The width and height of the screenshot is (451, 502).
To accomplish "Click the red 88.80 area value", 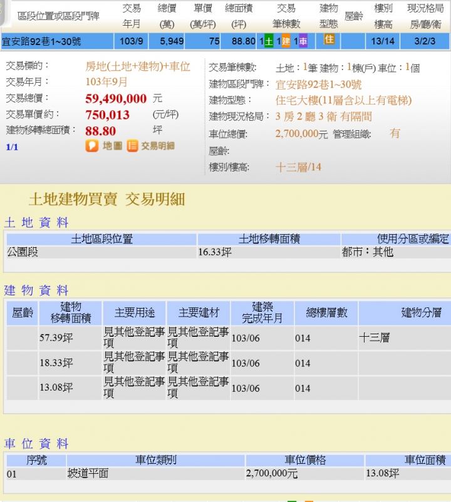I will coord(100,131).
